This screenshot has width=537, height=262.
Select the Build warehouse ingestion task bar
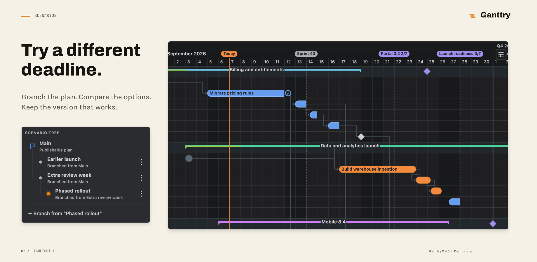(378, 169)
